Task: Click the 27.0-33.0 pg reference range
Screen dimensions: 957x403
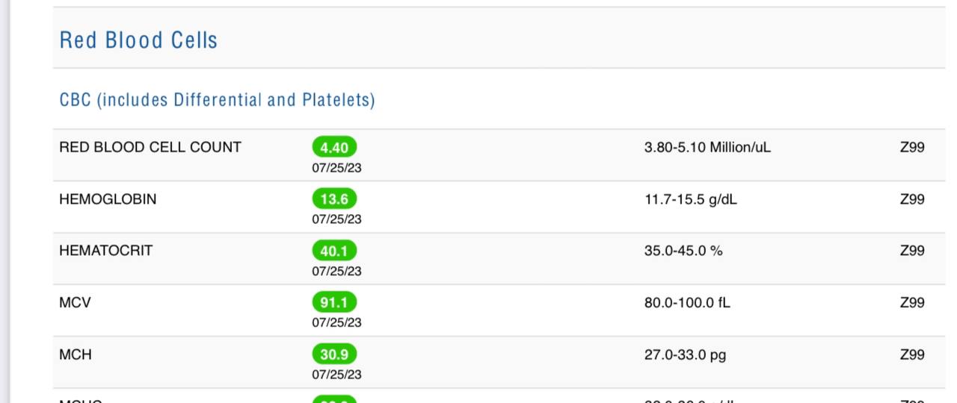Action: [x=685, y=354]
